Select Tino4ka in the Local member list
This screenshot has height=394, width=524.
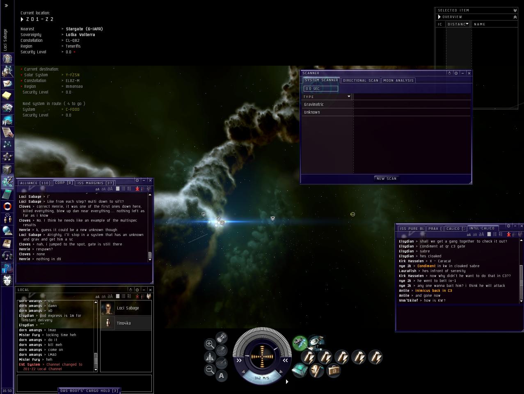(126, 323)
